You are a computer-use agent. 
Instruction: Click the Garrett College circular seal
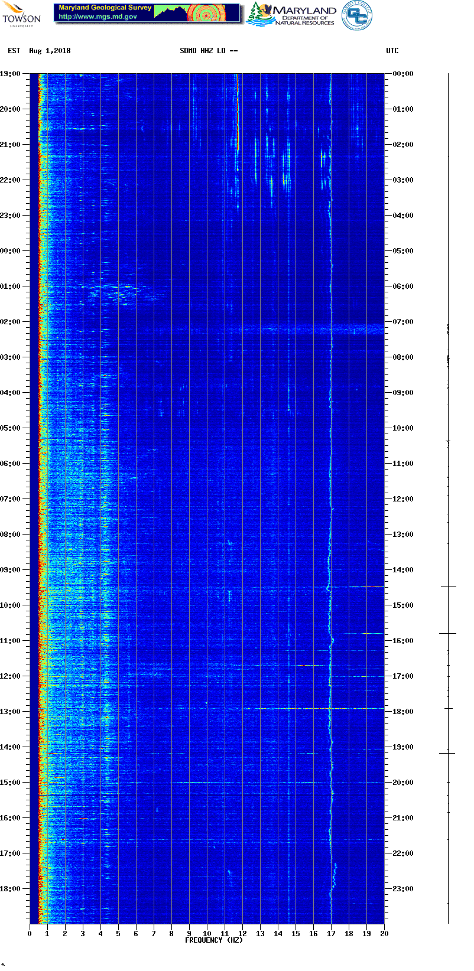point(357,15)
